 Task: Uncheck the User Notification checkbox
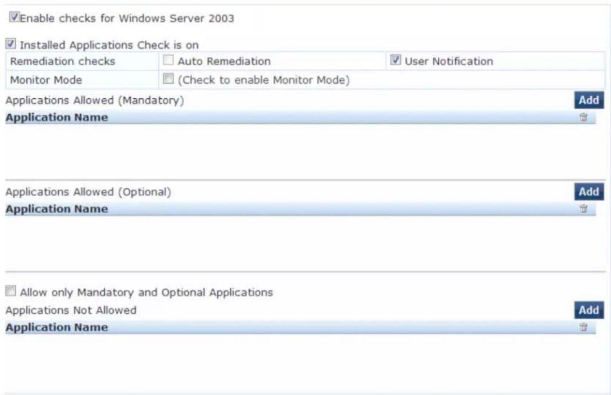[396, 60]
